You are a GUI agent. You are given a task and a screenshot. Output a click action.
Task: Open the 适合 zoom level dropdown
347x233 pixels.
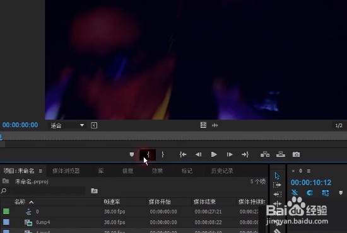[67, 125]
